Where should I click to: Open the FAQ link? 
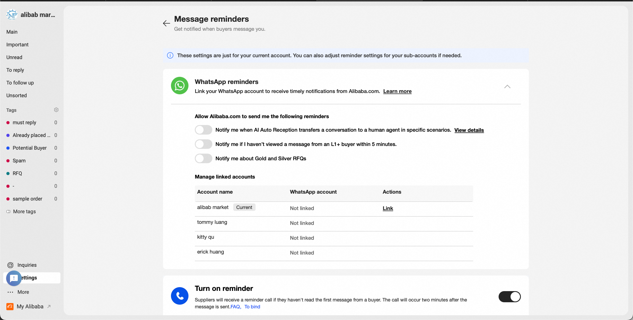(235, 306)
